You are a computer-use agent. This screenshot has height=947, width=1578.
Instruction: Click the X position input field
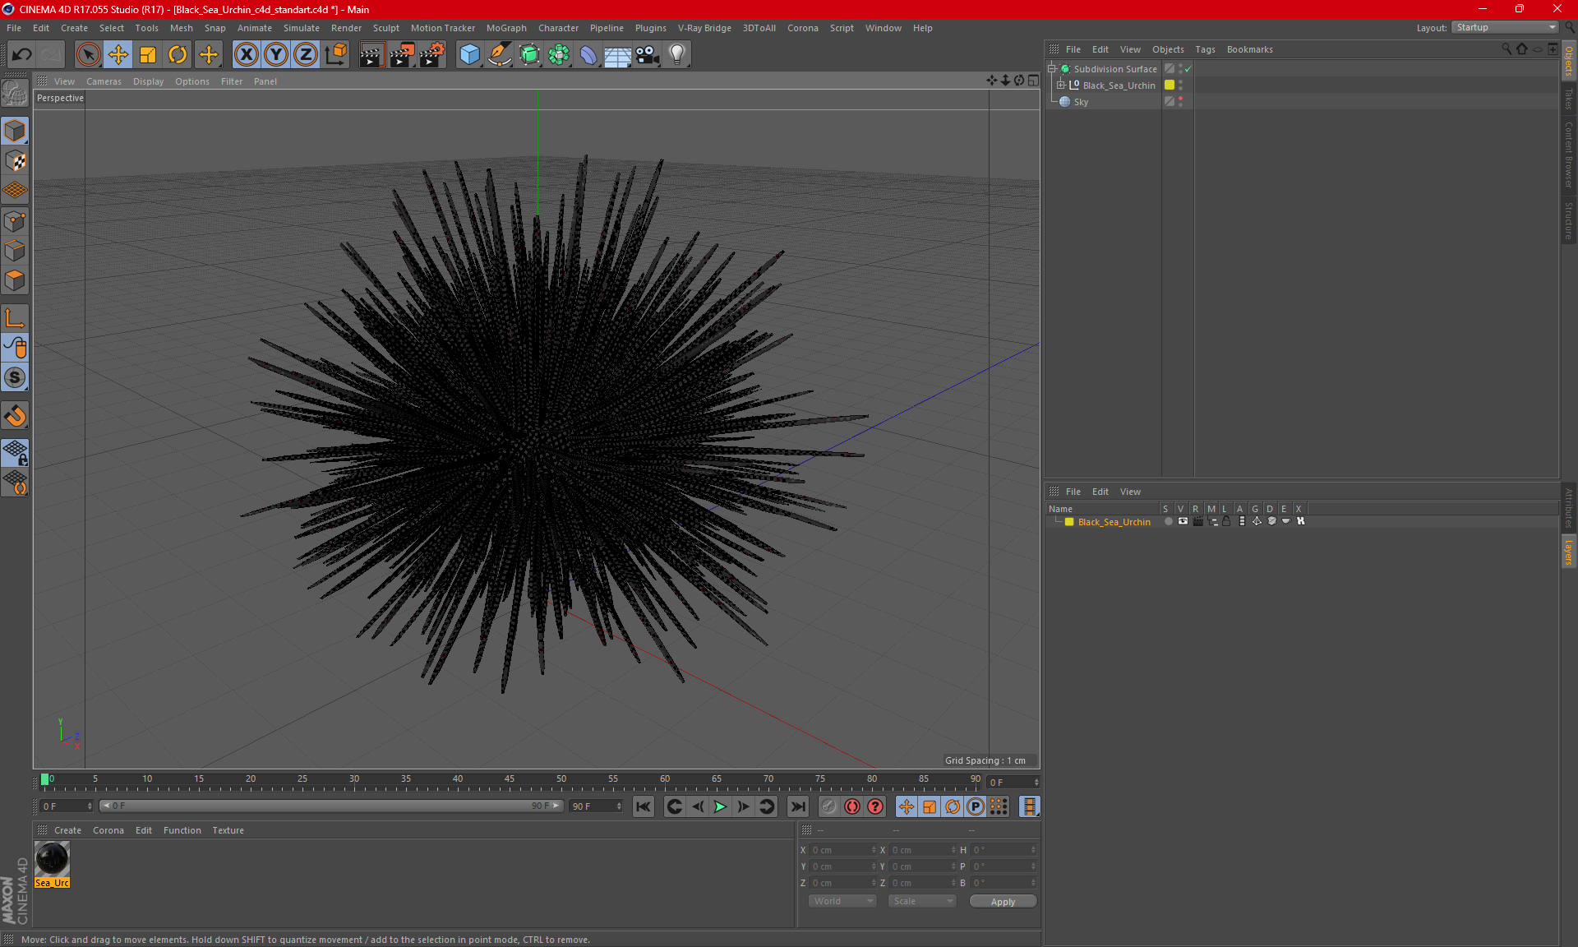(x=842, y=850)
